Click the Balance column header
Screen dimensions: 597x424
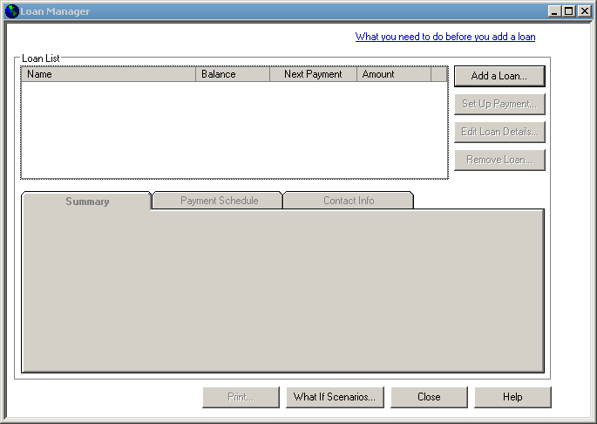tap(233, 74)
